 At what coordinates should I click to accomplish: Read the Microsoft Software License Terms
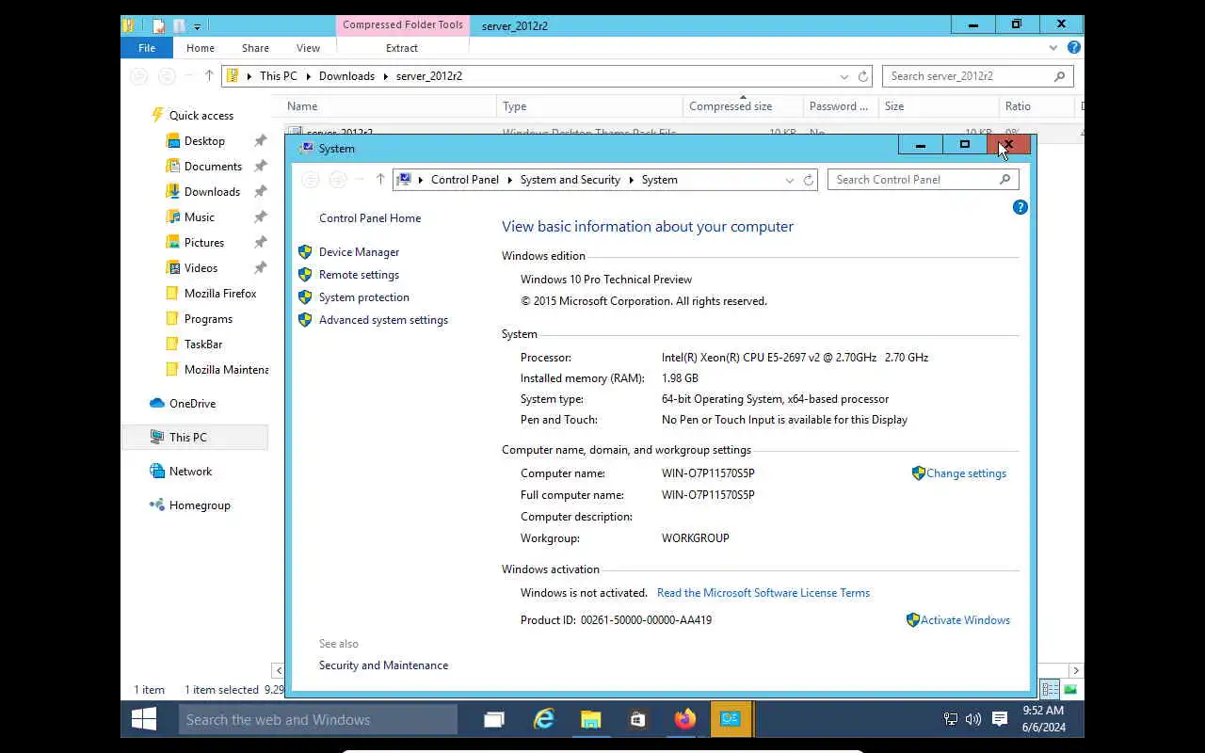[763, 593]
